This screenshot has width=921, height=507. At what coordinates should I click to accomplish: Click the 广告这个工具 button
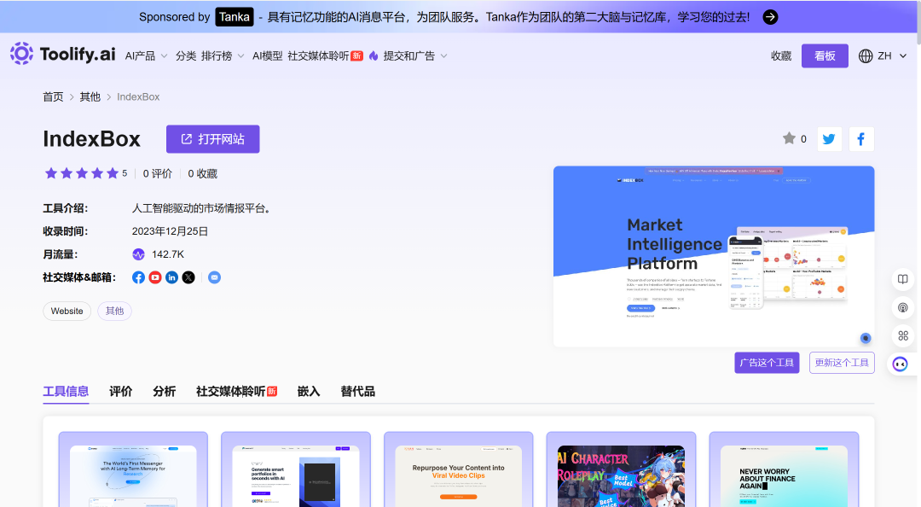click(x=767, y=363)
